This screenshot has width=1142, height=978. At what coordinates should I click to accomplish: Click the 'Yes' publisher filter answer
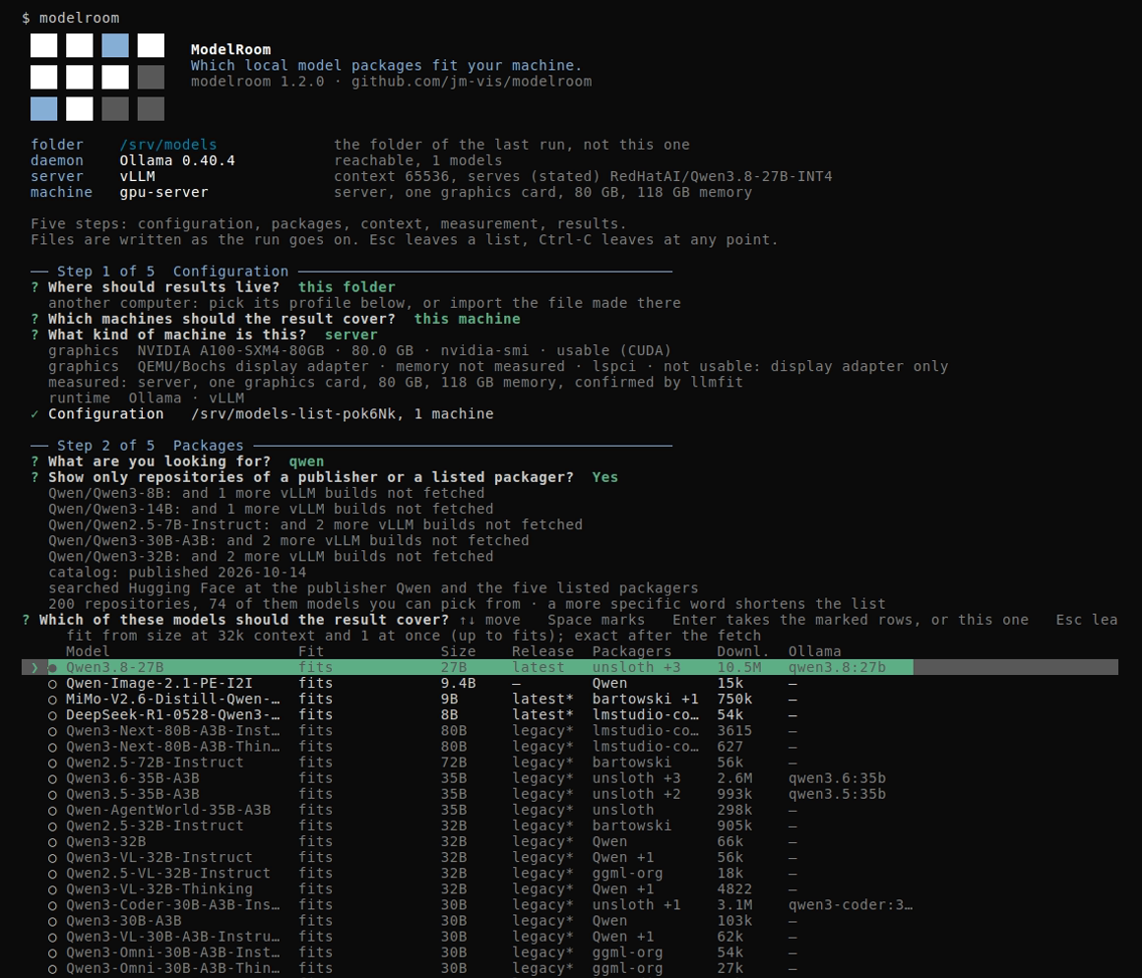tap(605, 477)
